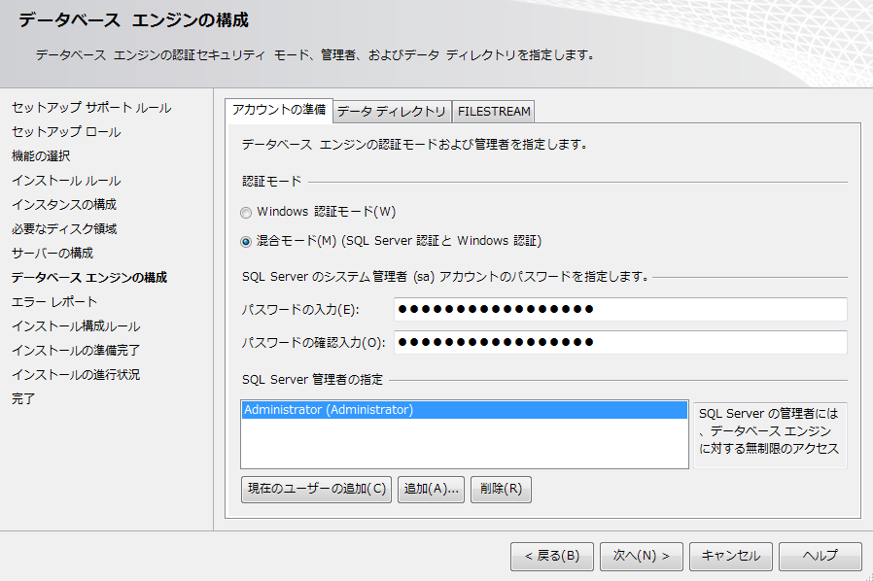873x581 pixels.
Task: Click the 認証モード group label
Action: click(271, 182)
